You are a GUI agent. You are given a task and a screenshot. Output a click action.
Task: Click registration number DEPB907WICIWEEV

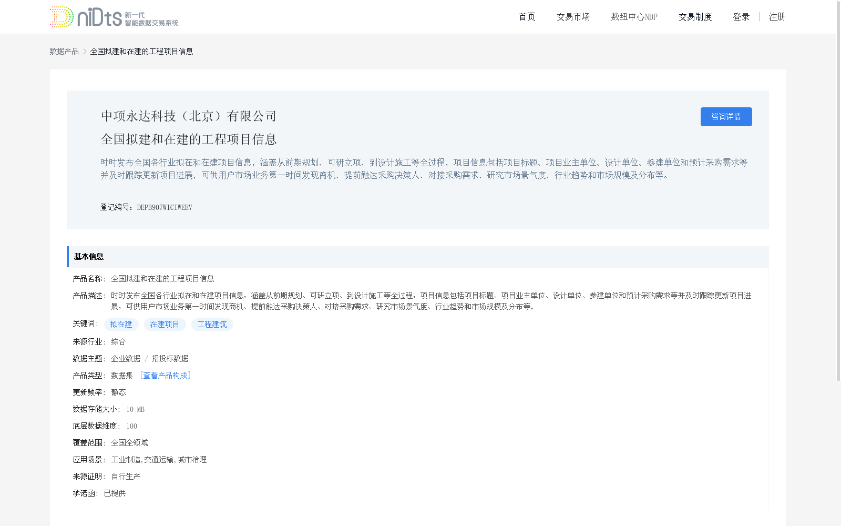(x=165, y=207)
